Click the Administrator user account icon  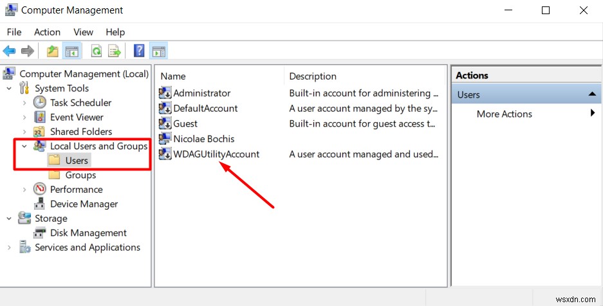(165, 93)
